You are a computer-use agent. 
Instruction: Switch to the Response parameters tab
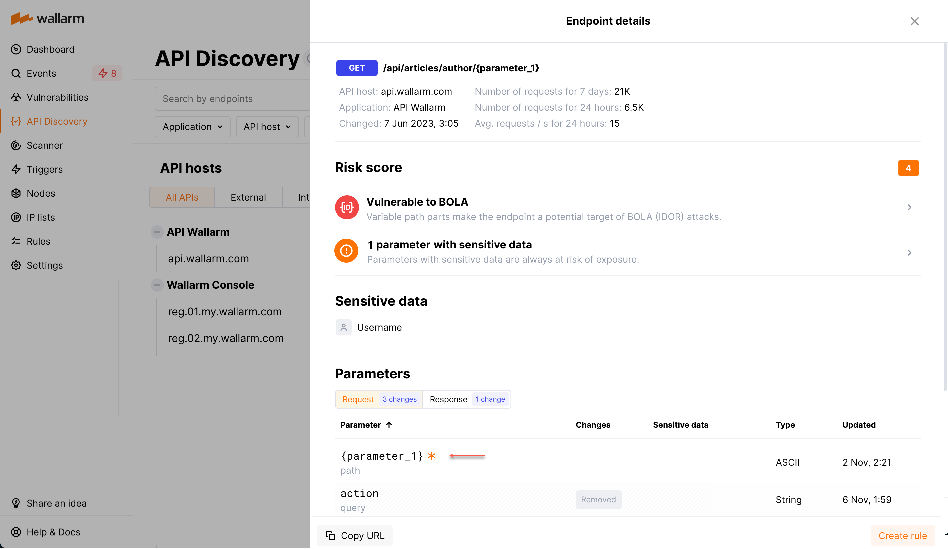467,400
